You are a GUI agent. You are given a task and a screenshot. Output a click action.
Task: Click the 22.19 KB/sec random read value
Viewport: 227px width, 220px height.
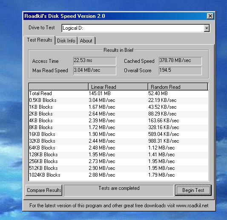click(162, 100)
